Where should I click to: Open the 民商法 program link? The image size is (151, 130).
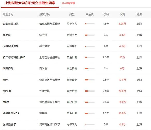(x=7, y=35)
